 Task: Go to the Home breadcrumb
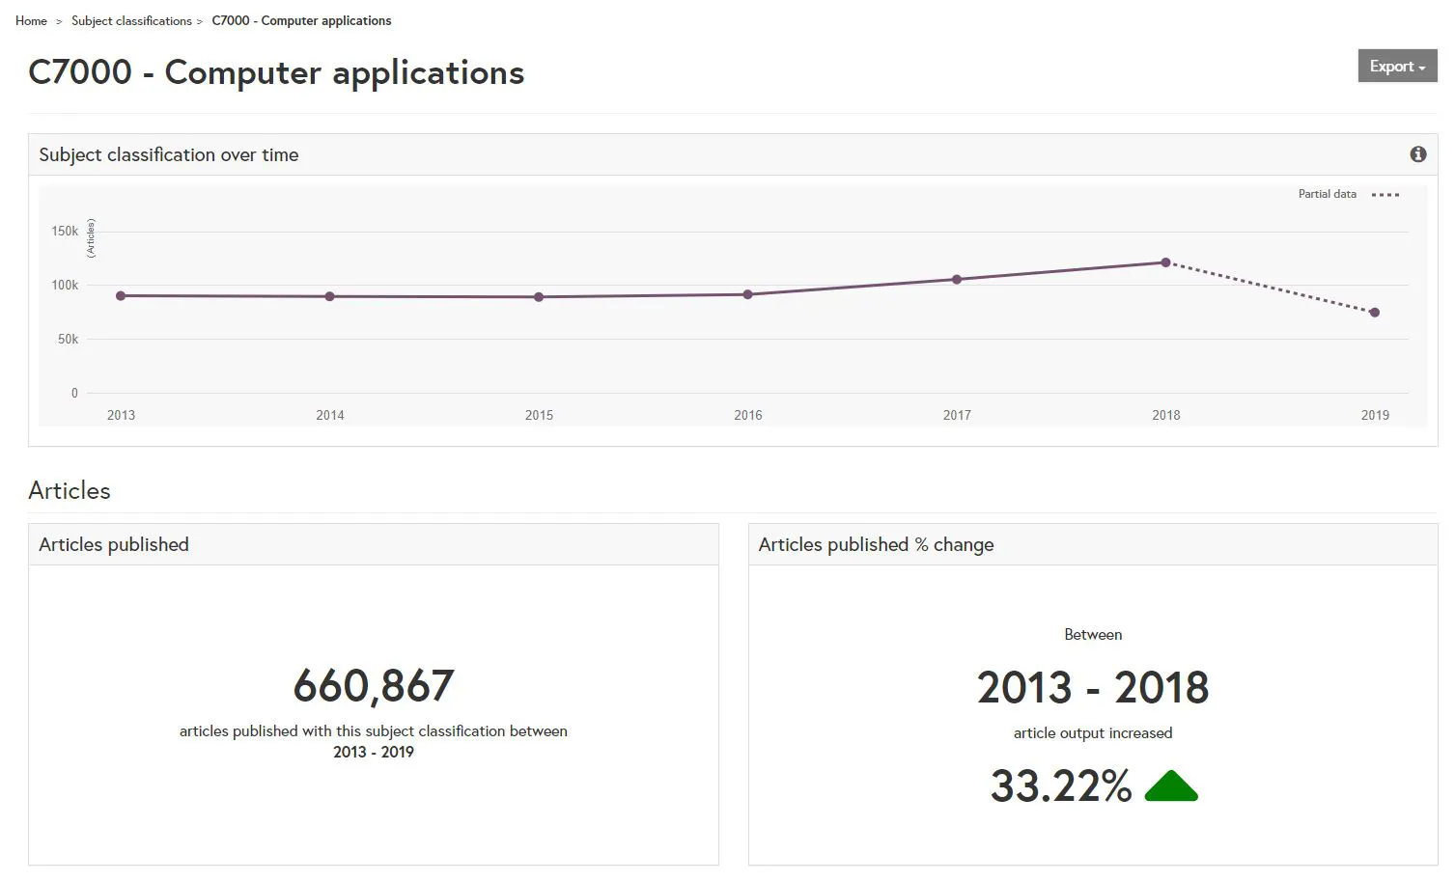(31, 21)
